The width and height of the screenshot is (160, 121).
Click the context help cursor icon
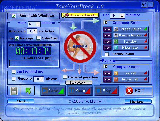144,5
